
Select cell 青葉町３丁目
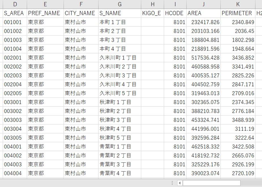(120, 164)
